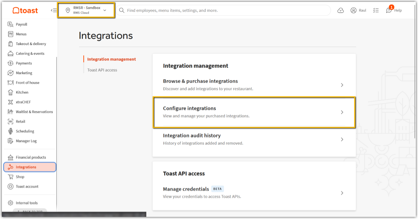Click the sidebar vertical scrollbar
418x219 pixels.
(57, 134)
